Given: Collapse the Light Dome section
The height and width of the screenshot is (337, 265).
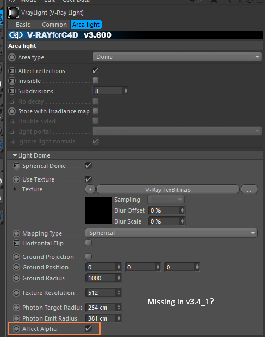Looking at the screenshot, I should coord(15,155).
